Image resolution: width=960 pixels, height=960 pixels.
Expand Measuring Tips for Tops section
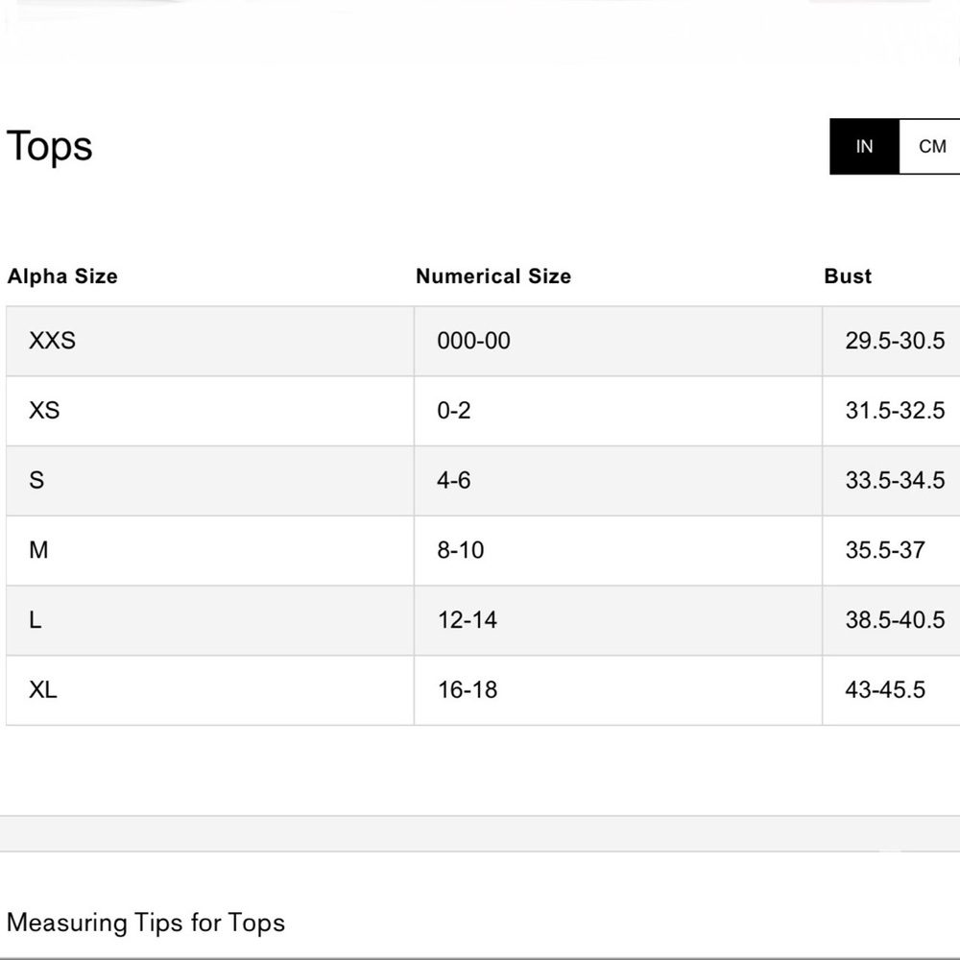click(146, 923)
